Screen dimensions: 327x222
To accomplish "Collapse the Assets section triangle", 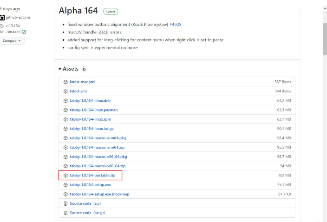I will pos(60,69).
